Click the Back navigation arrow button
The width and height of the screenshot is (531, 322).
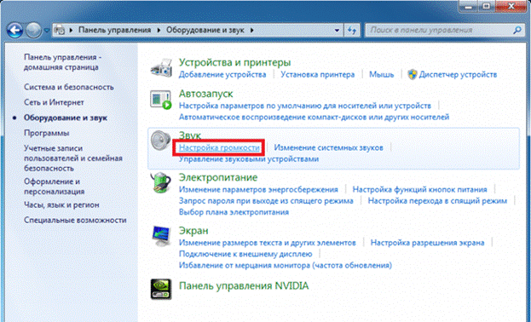[14, 31]
